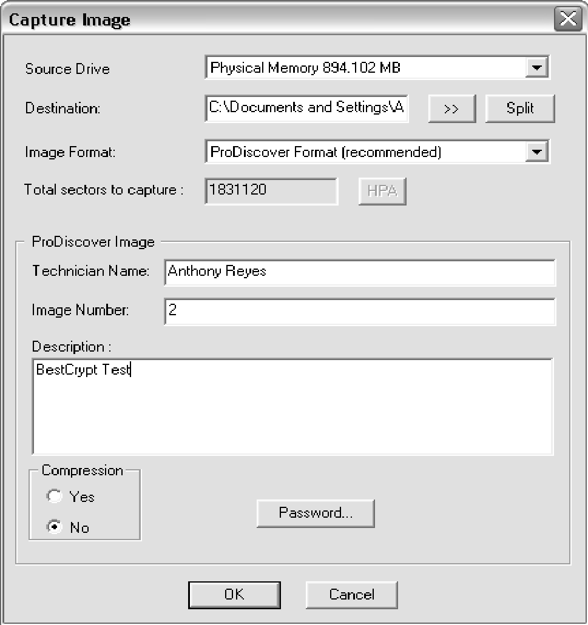The width and height of the screenshot is (588, 625).
Task: Select No for Compression
Action: click(x=54, y=527)
